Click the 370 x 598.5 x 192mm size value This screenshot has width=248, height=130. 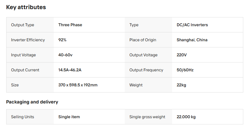point(78,85)
